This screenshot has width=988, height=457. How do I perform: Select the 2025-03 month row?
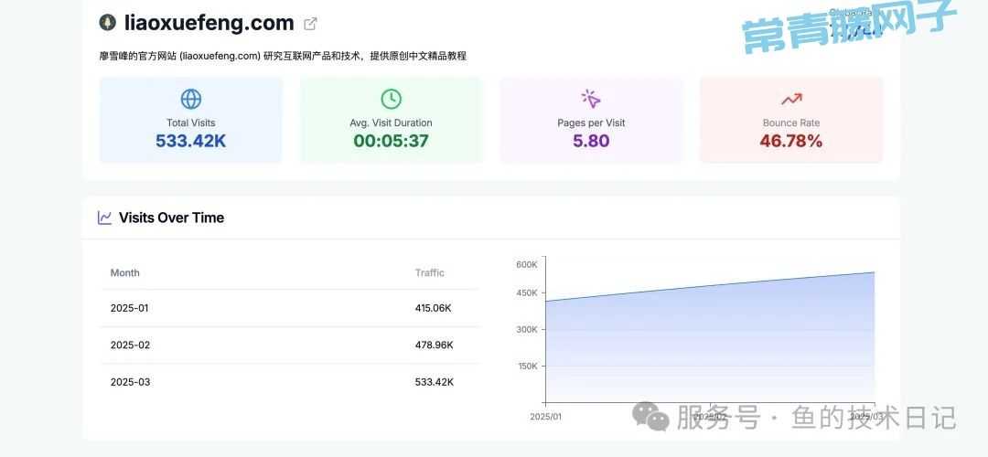(290, 382)
